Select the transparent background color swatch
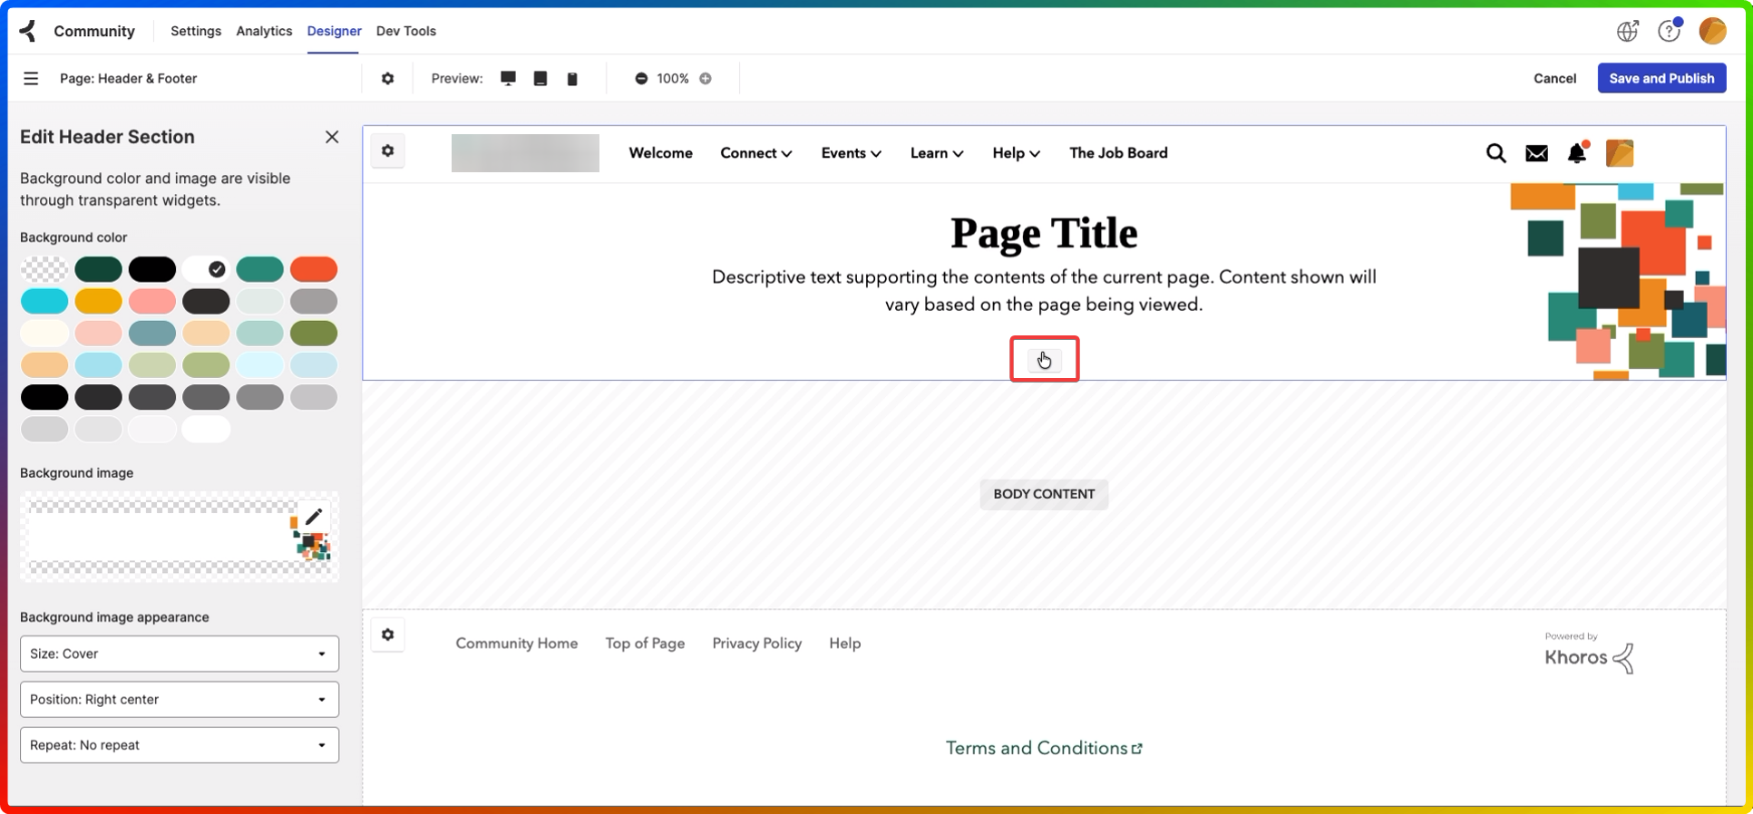1753x814 pixels. click(44, 269)
